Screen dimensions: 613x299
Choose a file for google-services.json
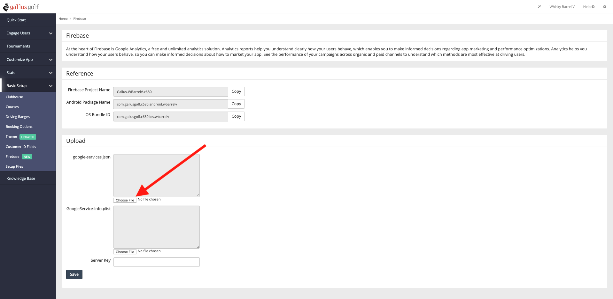pyautogui.click(x=125, y=200)
